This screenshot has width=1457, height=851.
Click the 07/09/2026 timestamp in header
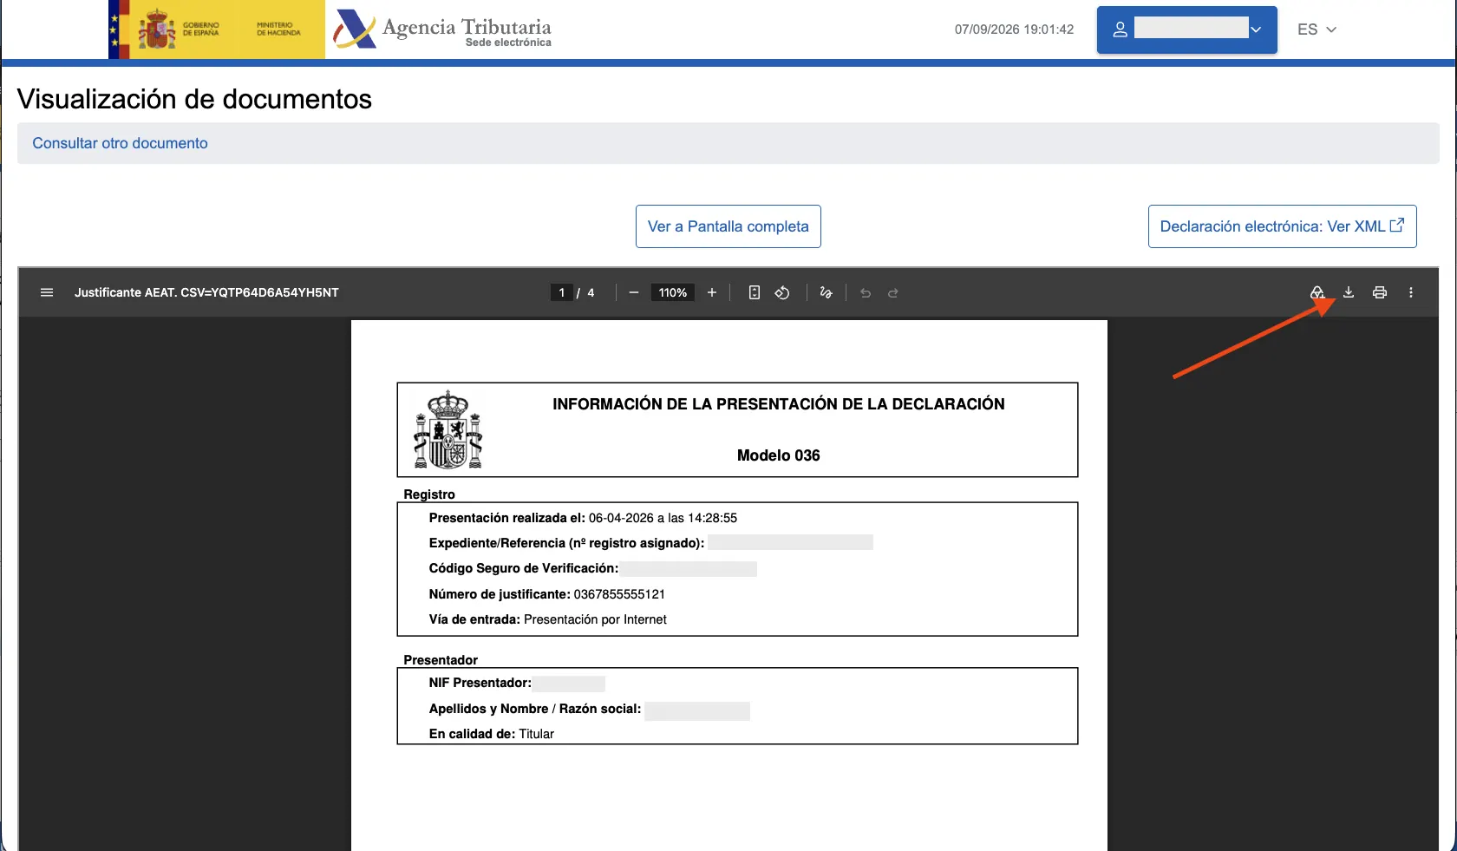[1014, 29]
